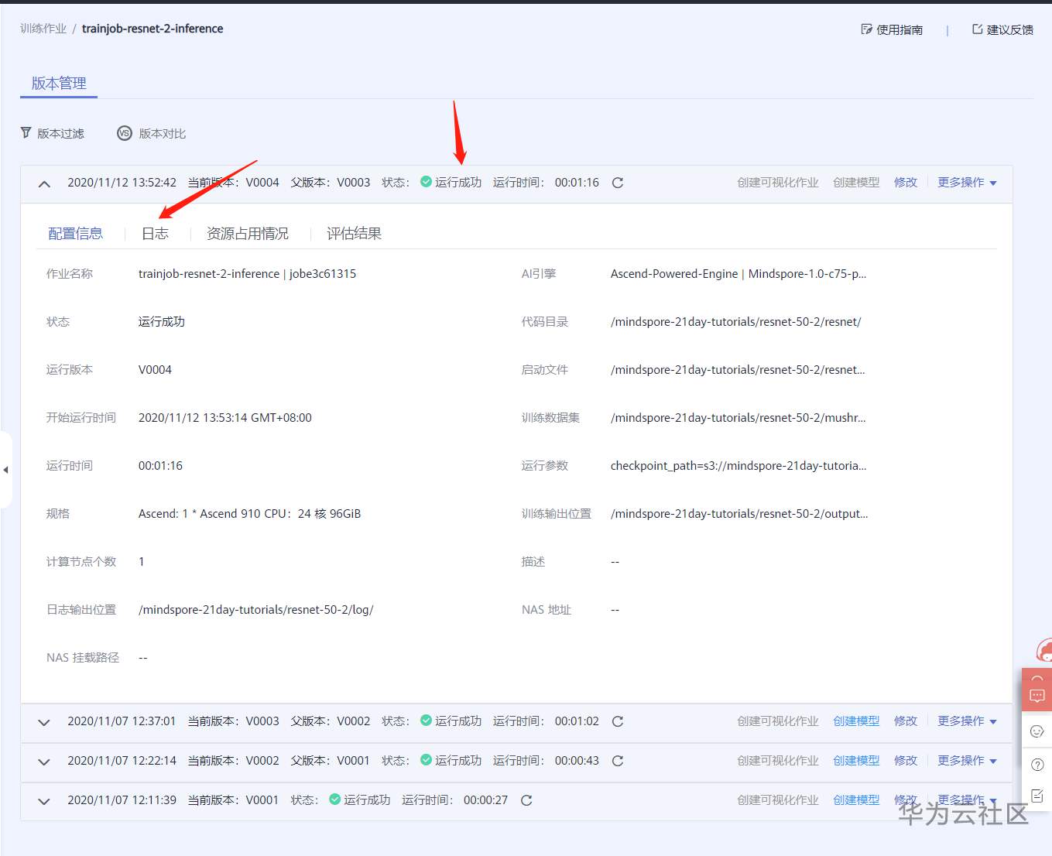Screen dimensions: 1052x856
Task: Click 创建可视化作业 for version V0002
Action: (778, 761)
